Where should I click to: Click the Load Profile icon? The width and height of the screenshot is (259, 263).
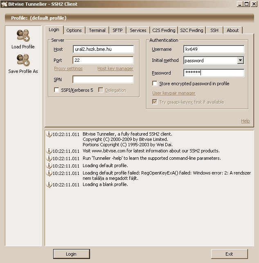(x=23, y=35)
